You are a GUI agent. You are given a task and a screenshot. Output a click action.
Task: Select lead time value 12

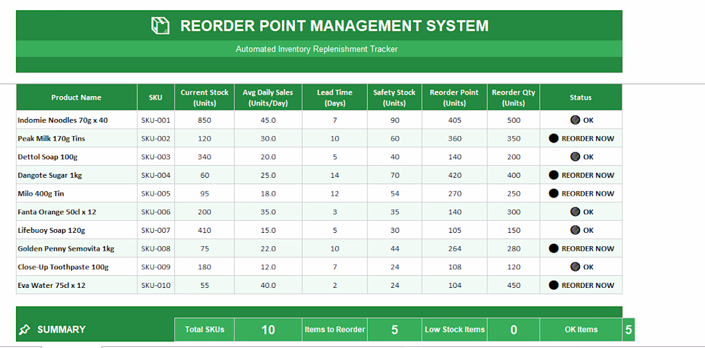(335, 194)
